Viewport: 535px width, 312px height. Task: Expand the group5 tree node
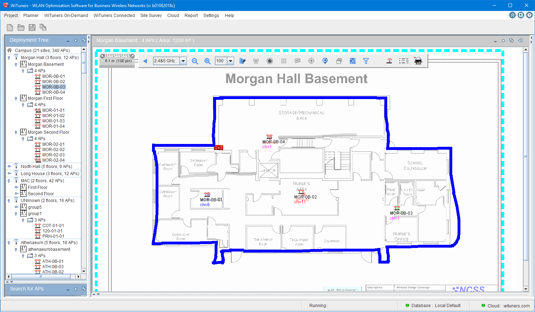(16, 207)
